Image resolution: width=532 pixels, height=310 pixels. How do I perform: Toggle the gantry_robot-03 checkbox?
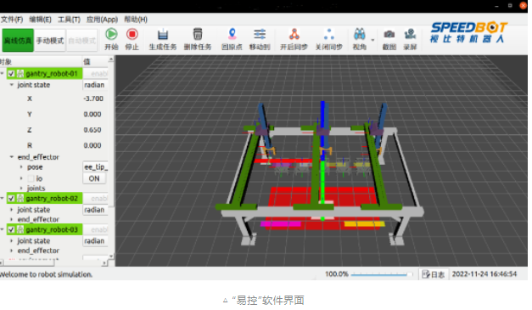click(x=11, y=230)
